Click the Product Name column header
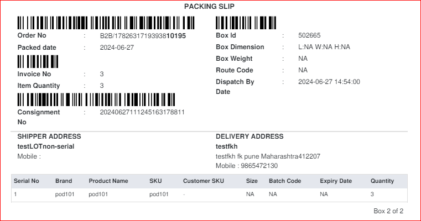Screen dimensions: 421x221 (108, 181)
